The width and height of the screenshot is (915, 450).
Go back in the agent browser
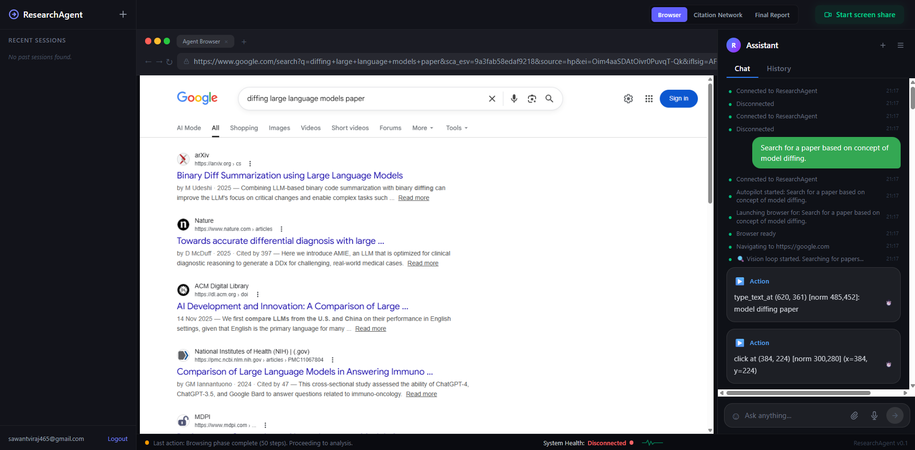tap(148, 62)
